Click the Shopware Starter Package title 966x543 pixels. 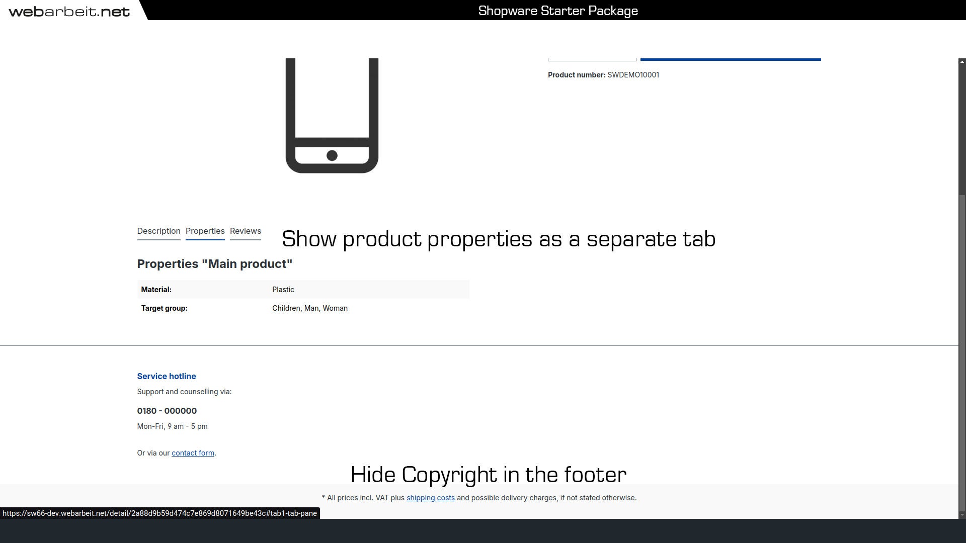[558, 11]
